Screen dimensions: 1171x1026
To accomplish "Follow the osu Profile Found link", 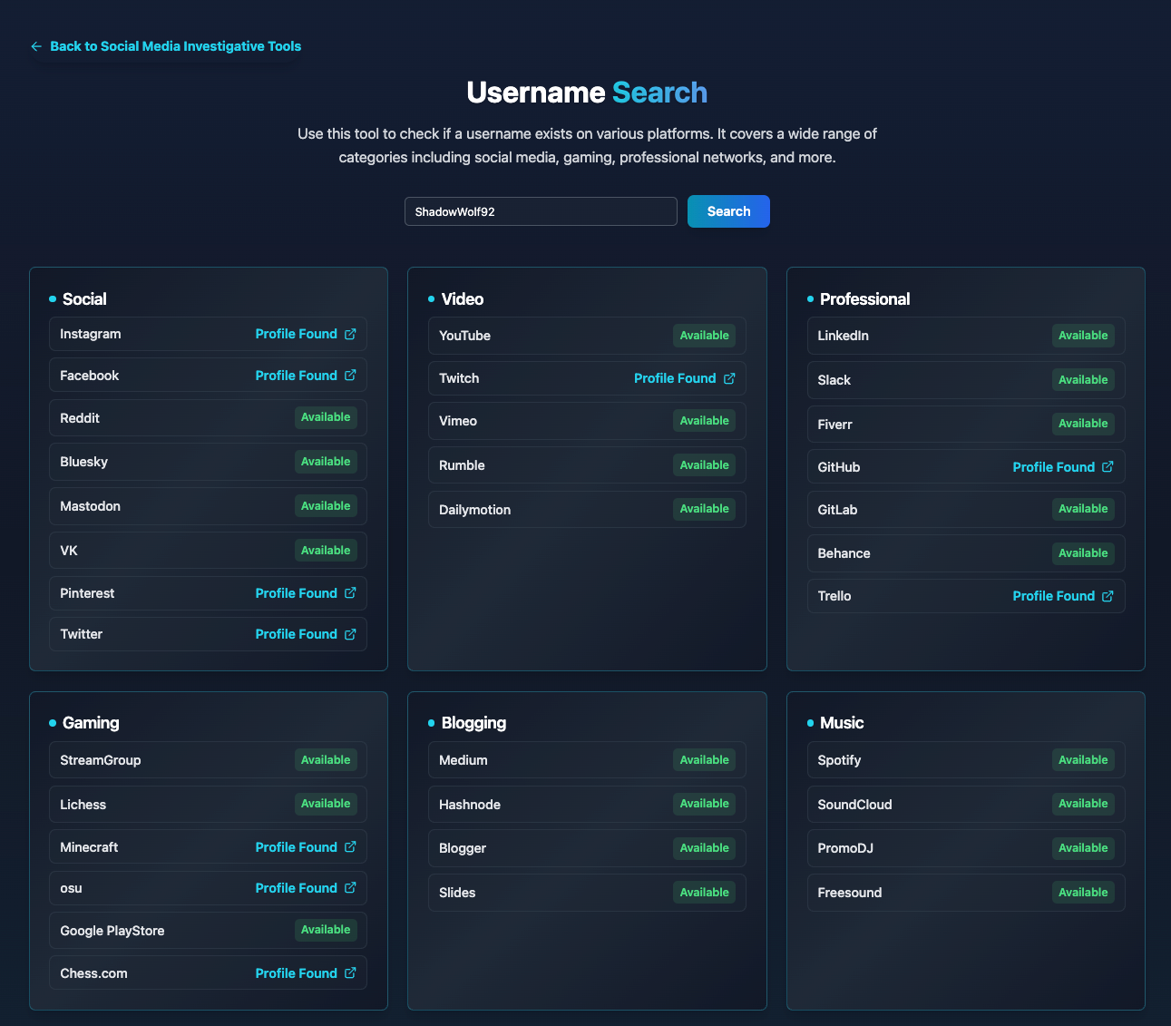I will click(297, 888).
